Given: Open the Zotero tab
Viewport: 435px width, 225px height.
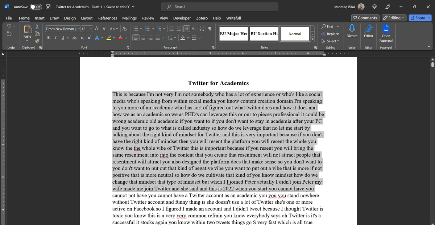Looking at the screenshot, I should coord(202,18).
